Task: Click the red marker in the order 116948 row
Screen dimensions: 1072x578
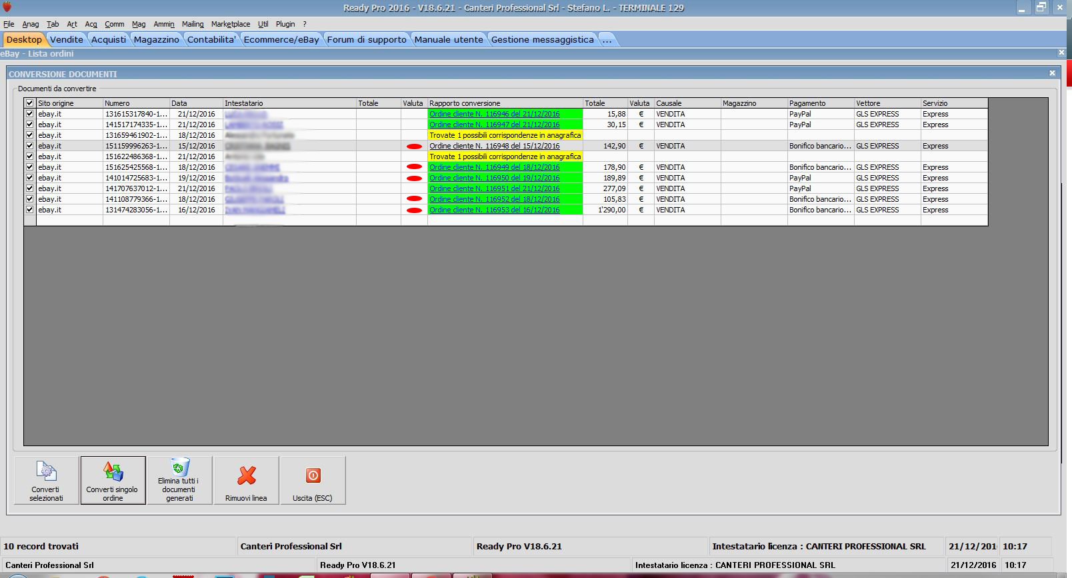Action: coord(414,146)
